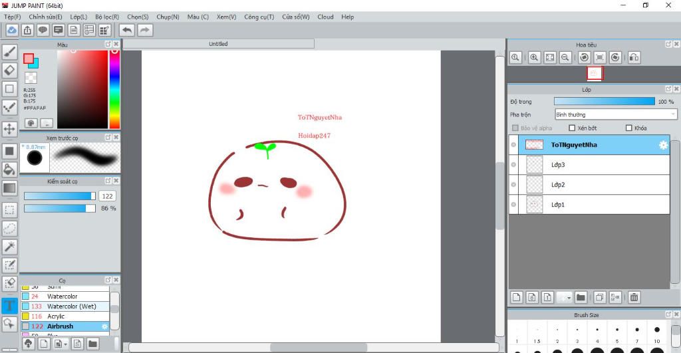The height and width of the screenshot is (353, 681).
Task: Toggle the Khóa checkbox
Action: [628, 128]
